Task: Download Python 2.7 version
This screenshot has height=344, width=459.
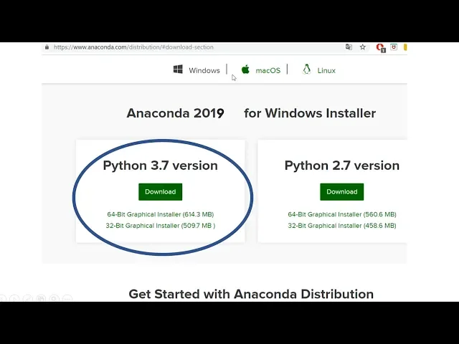Action: click(x=342, y=192)
